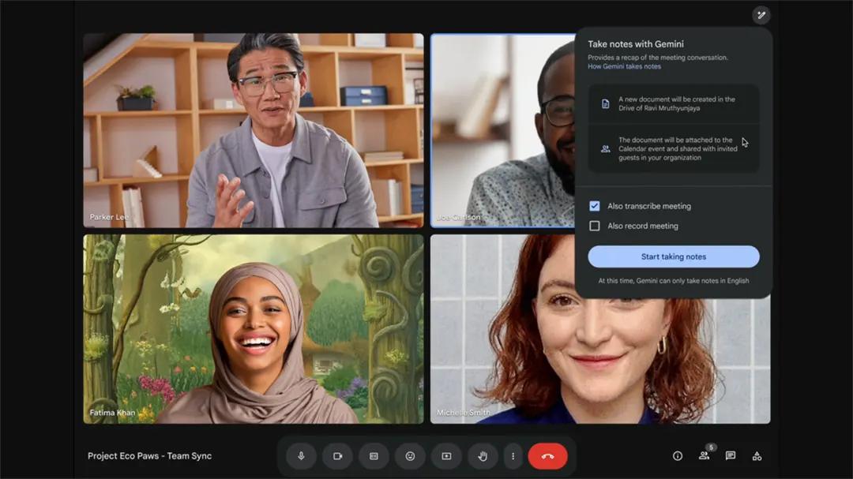
Task: Leave the call with red hang-up button
Action: coord(548,456)
